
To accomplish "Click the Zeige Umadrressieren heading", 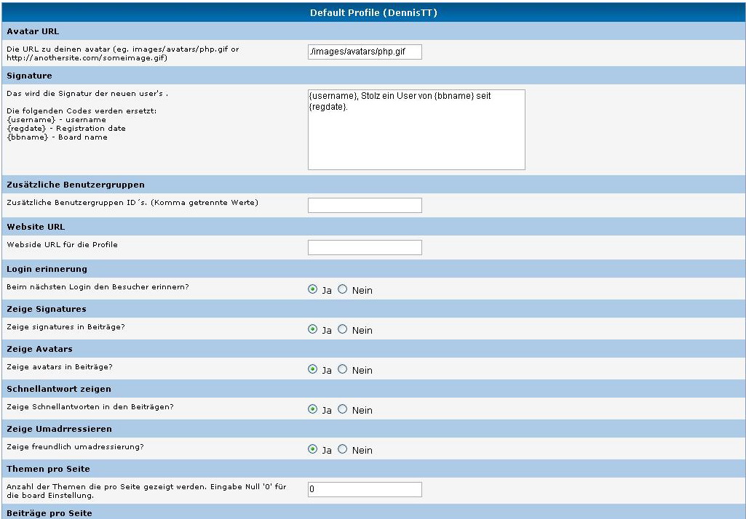I will (60, 429).
